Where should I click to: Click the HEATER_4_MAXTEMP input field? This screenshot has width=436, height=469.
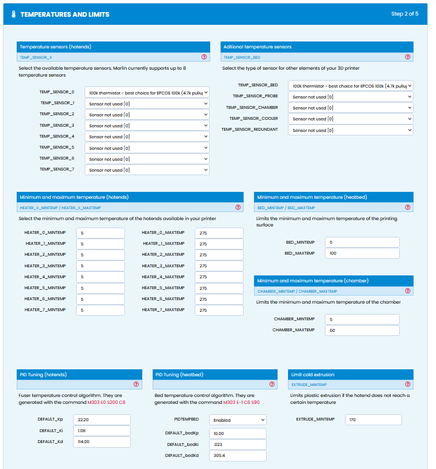(219, 277)
